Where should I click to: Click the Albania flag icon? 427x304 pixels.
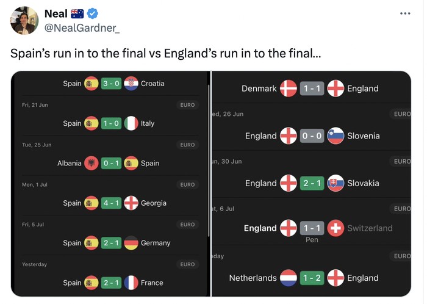pyautogui.click(x=91, y=163)
